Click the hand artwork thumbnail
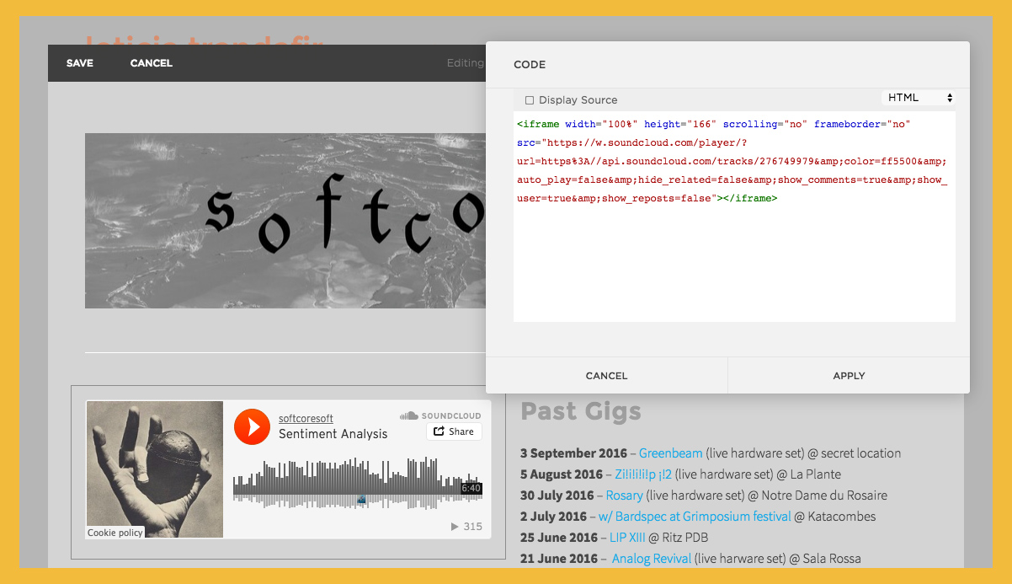Screen dimensions: 1012x584 pyautogui.click(x=155, y=469)
